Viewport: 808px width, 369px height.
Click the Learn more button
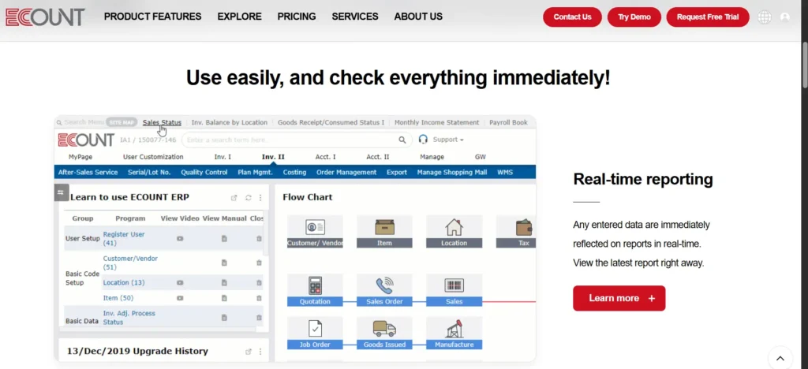pos(619,299)
